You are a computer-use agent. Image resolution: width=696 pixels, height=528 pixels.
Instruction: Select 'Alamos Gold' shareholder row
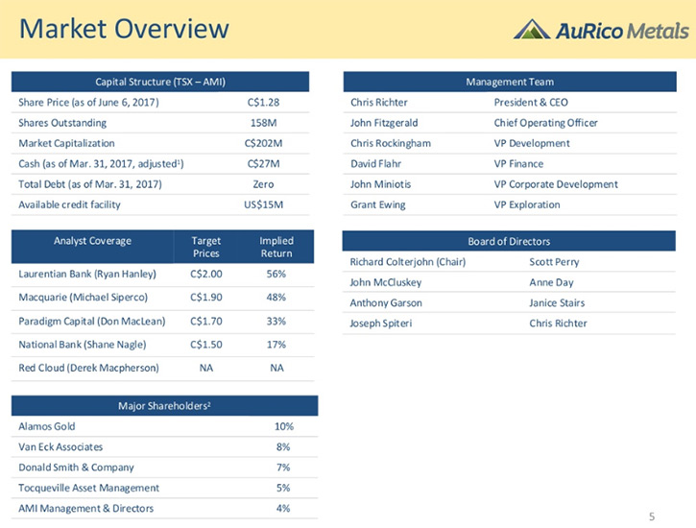coord(164,426)
